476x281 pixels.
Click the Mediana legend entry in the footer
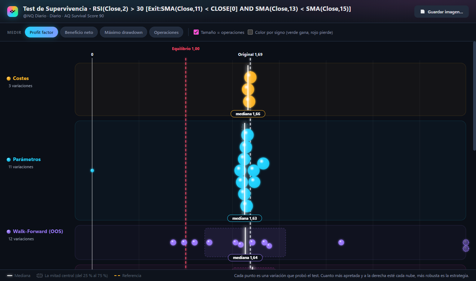pos(19,276)
